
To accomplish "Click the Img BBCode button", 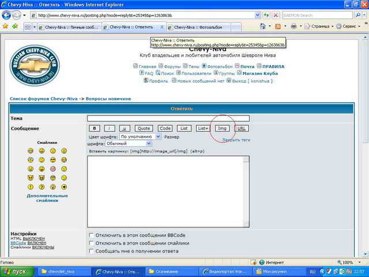I will [222, 128].
